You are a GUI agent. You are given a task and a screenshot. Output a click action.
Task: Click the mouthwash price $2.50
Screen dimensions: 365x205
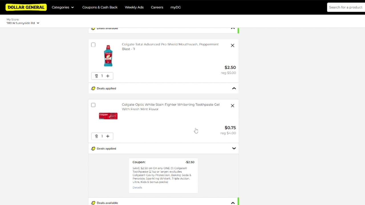230,67
